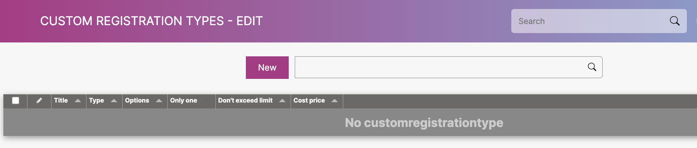Click the No customregistrationtype empty message
697x148 pixels.
coord(424,122)
